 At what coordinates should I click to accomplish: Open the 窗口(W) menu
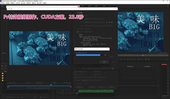(39, 3)
